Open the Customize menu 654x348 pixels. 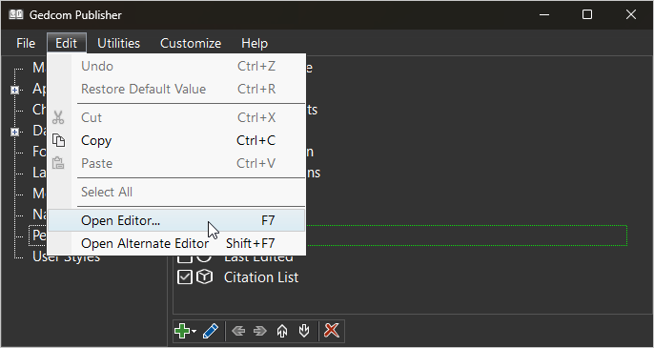191,43
